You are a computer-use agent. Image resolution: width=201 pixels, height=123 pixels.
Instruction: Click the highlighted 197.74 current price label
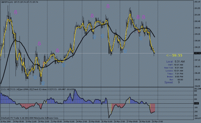click(197, 53)
